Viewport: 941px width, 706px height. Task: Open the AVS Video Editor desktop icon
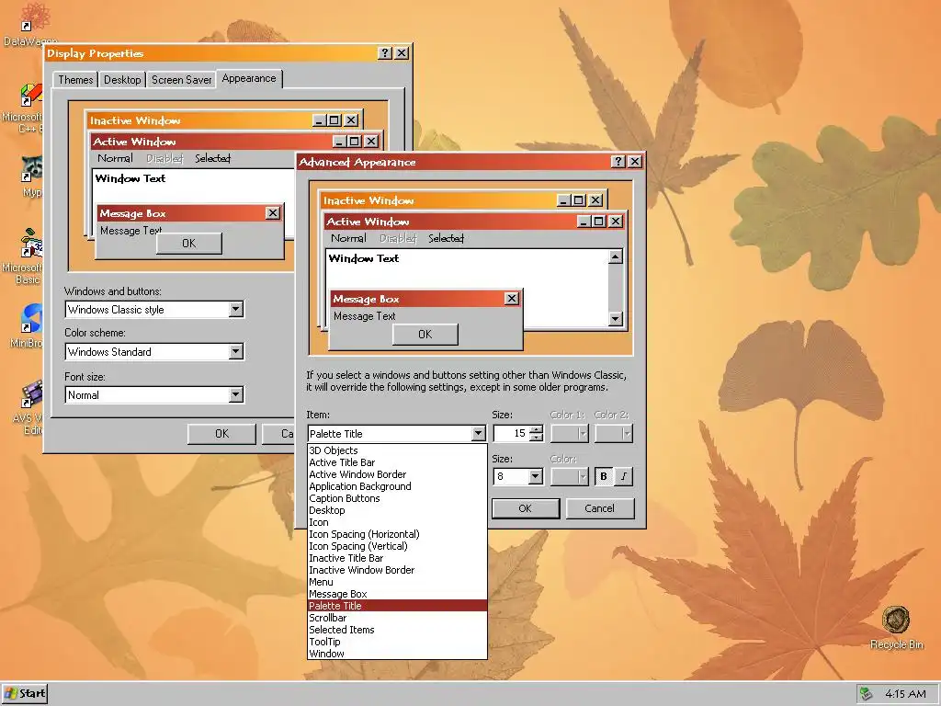28,405
